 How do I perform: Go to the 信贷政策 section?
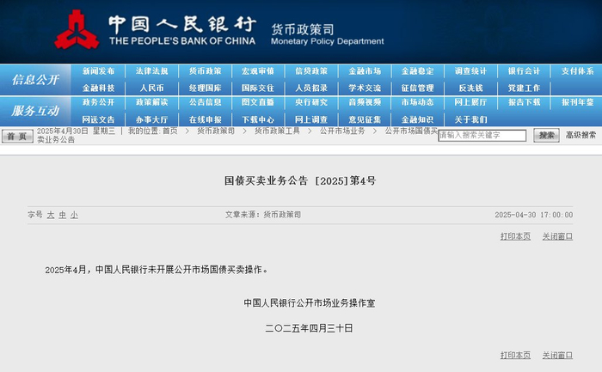311,71
